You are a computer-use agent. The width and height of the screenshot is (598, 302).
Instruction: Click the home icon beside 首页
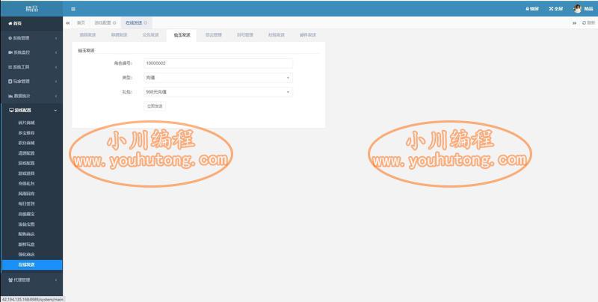pyautogui.click(x=10, y=23)
